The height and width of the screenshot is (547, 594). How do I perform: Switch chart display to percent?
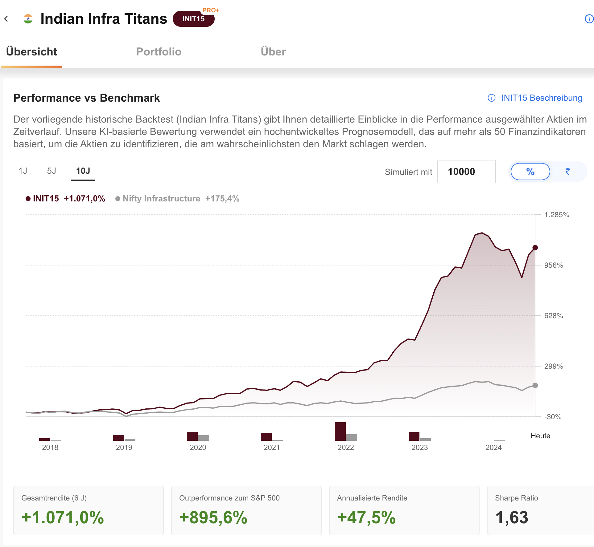pos(530,172)
